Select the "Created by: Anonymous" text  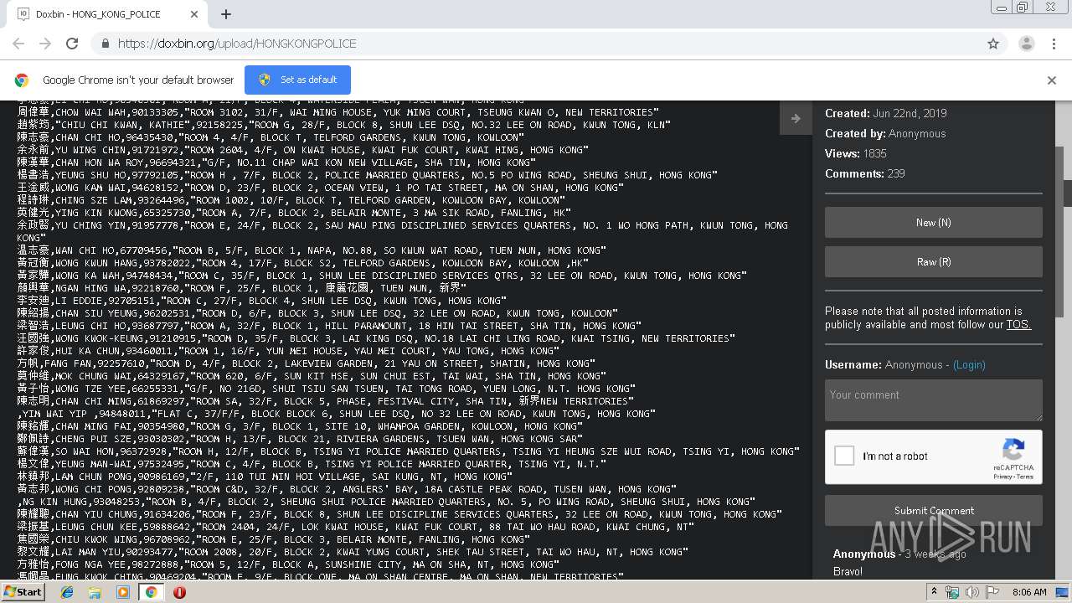point(885,134)
